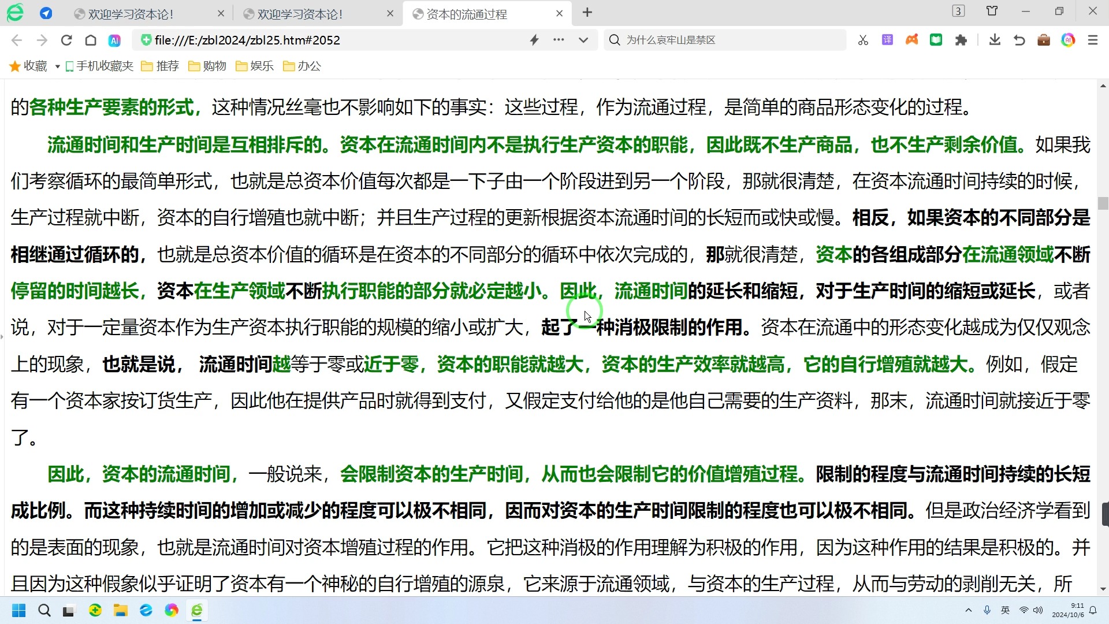Open clock showing 9:11 2024/10/6

[1068, 610]
